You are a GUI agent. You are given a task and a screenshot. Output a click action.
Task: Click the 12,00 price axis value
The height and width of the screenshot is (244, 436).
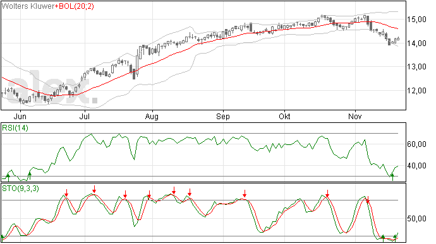pos(416,91)
